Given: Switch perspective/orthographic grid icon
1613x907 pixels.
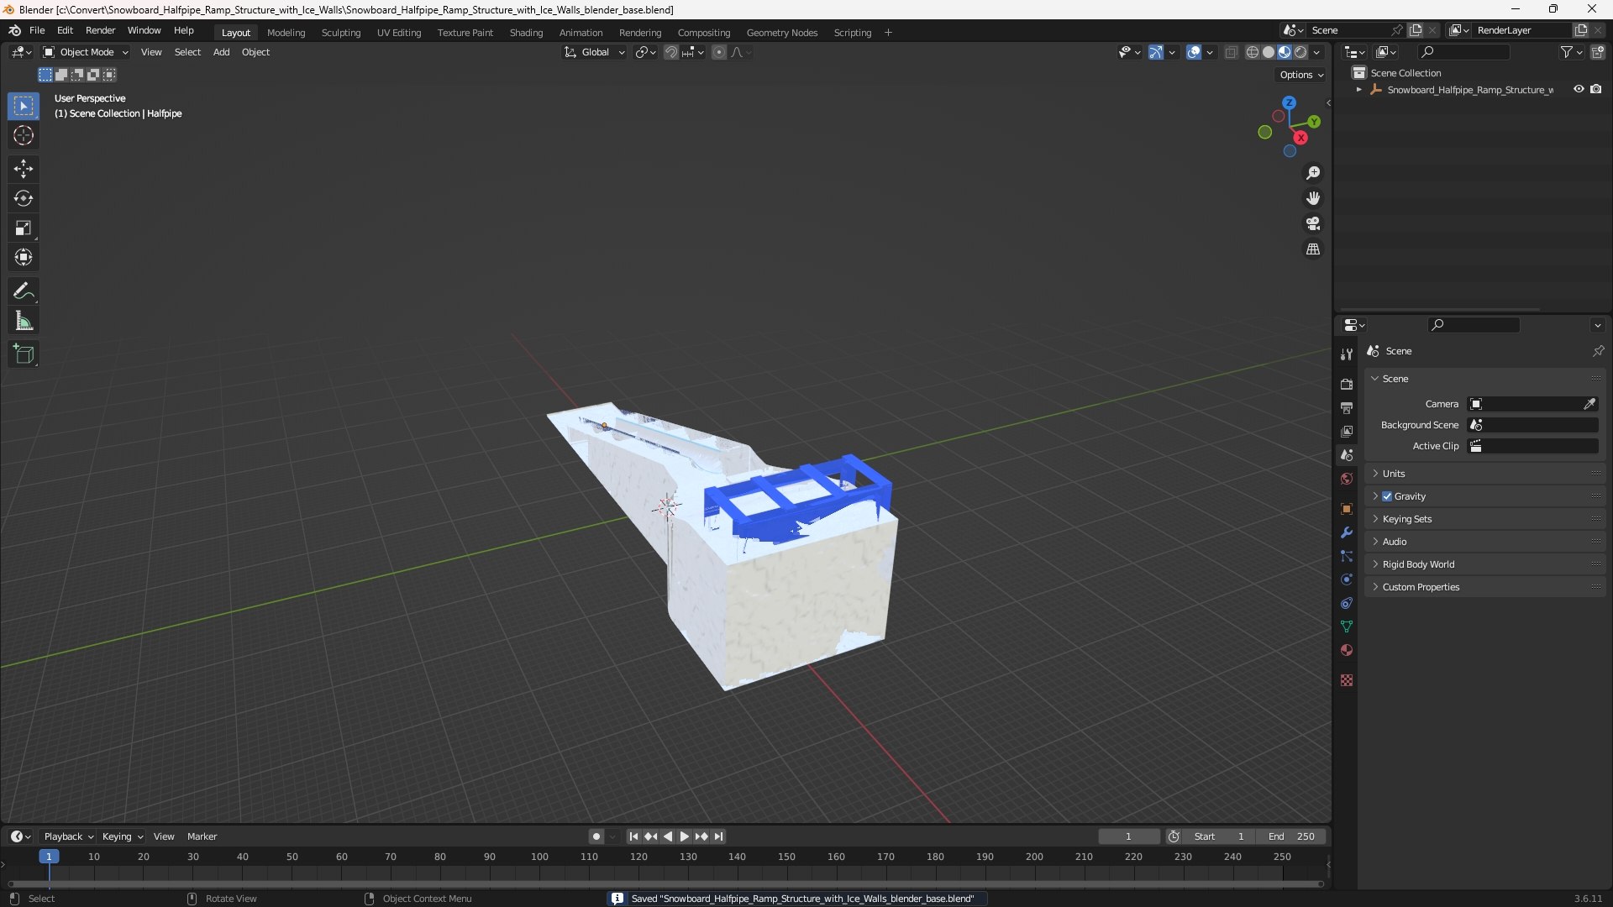Looking at the screenshot, I should pyautogui.click(x=1313, y=249).
